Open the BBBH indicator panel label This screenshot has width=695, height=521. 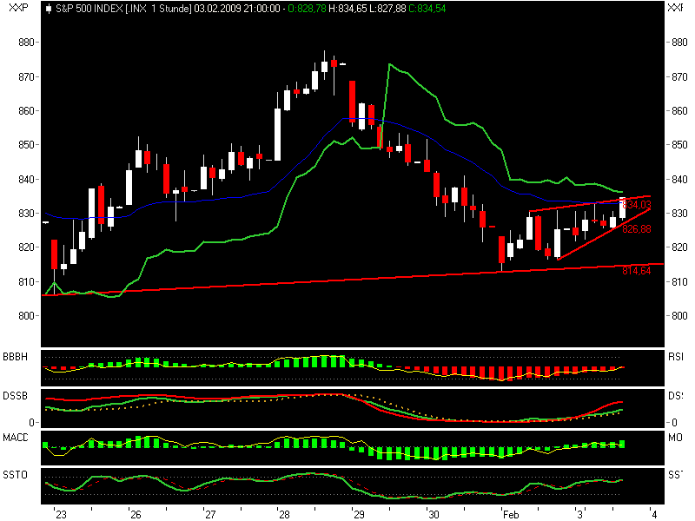tap(16, 355)
